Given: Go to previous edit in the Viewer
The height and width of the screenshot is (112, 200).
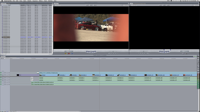Looking at the screenshot, I should pos(160,52).
